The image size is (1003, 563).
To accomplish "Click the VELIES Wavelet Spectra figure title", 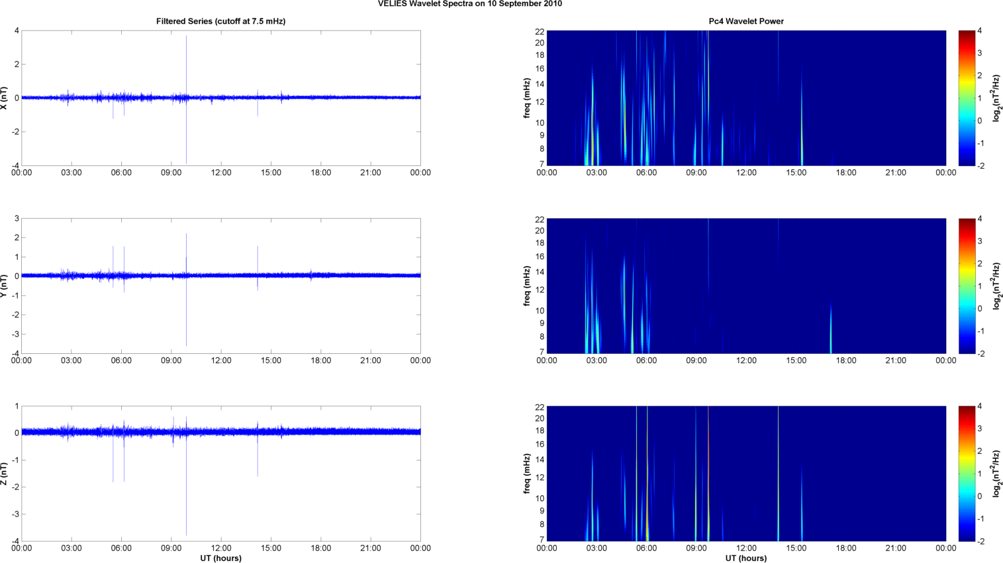I will 469,4.
